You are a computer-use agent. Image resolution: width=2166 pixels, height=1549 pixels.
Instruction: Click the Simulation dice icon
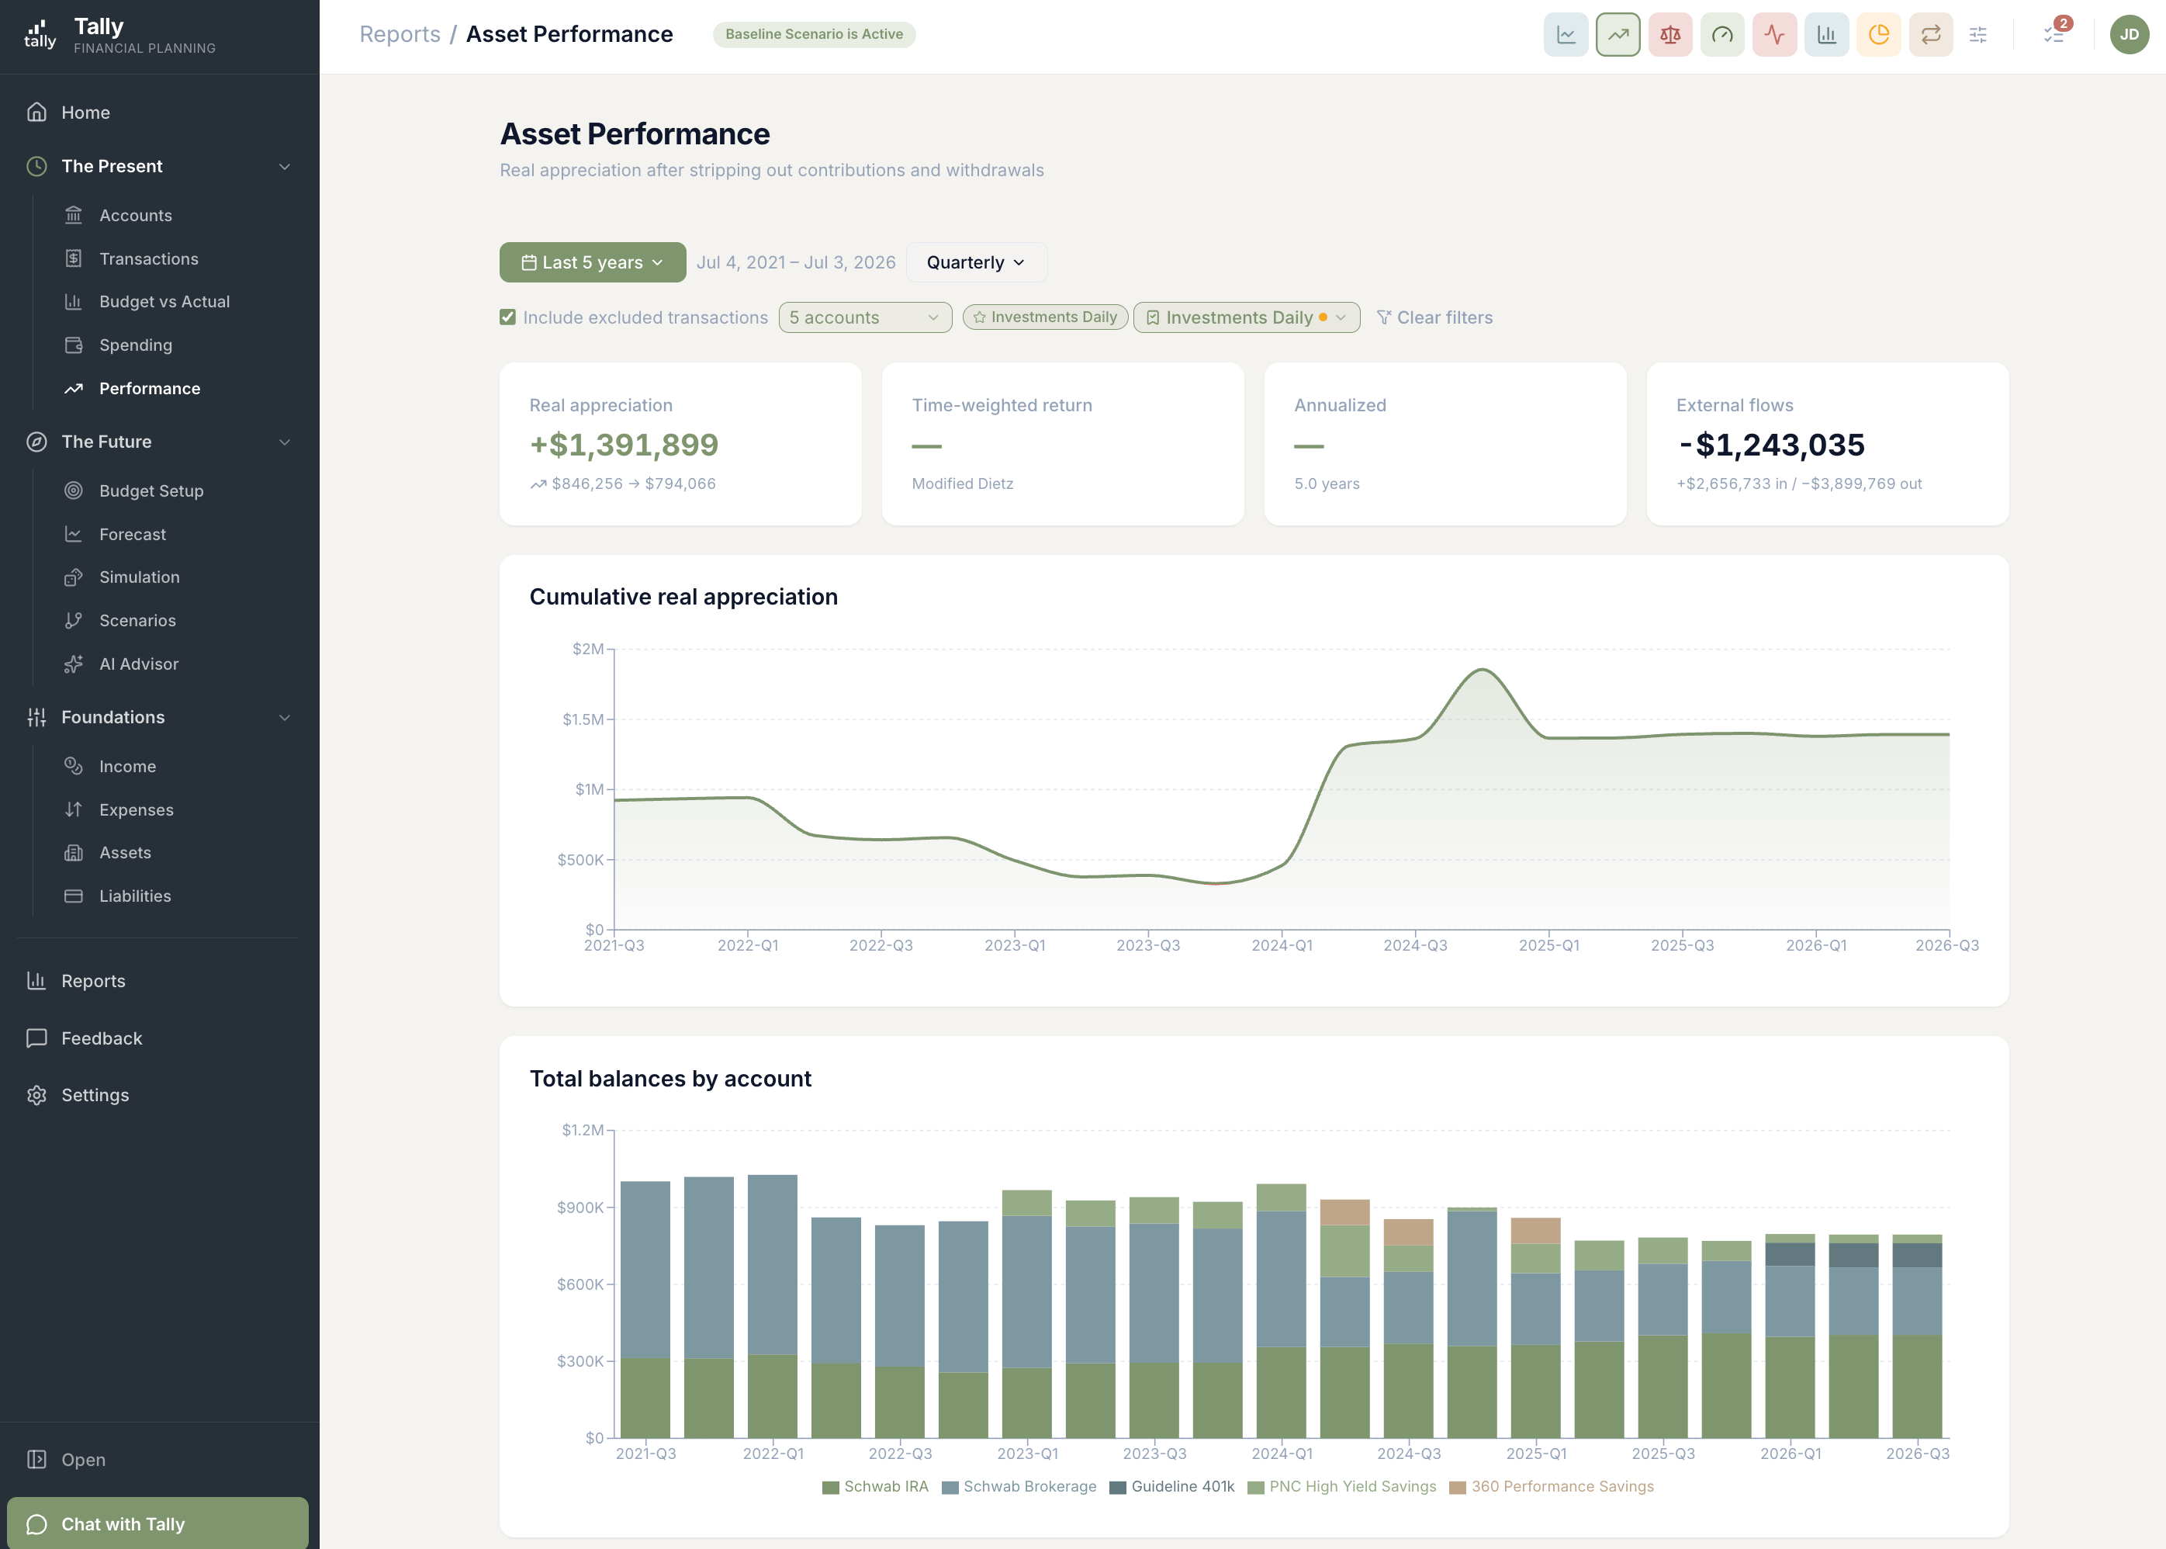click(x=74, y=577)
